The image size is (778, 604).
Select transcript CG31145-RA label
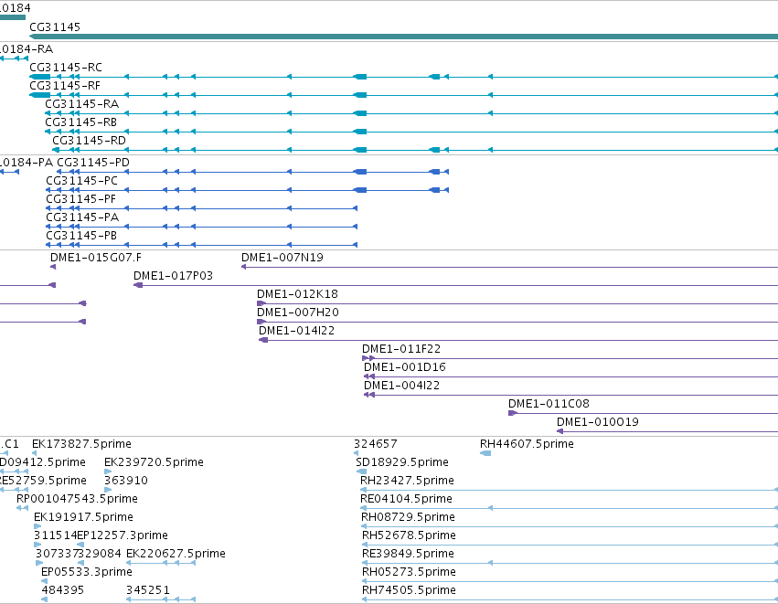coord(82,104)
